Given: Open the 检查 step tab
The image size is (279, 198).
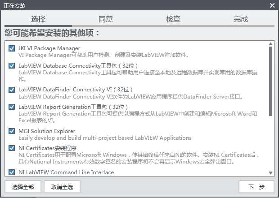Looking at the screenshot, I should (x=173, y=19).
